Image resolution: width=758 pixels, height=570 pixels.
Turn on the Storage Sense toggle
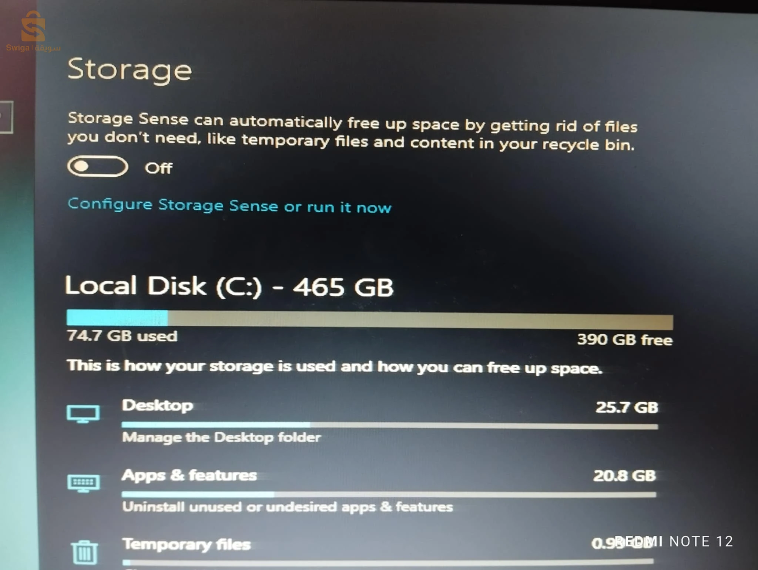(x=98, y=167)
